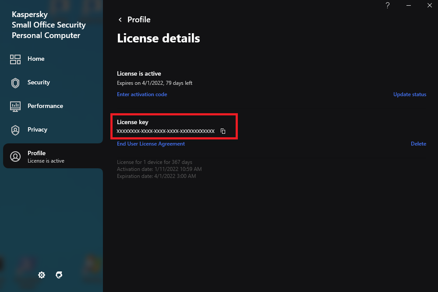Go back using the left chevron arrow
Viewport: 438px width, 292px height.
click(x=120, y=20)
